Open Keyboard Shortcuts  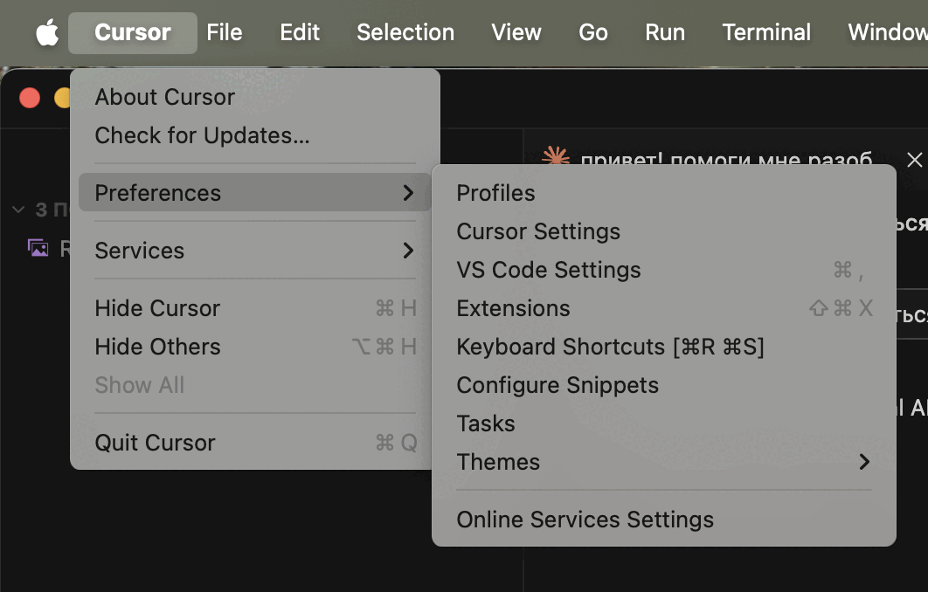pos(664,347)
